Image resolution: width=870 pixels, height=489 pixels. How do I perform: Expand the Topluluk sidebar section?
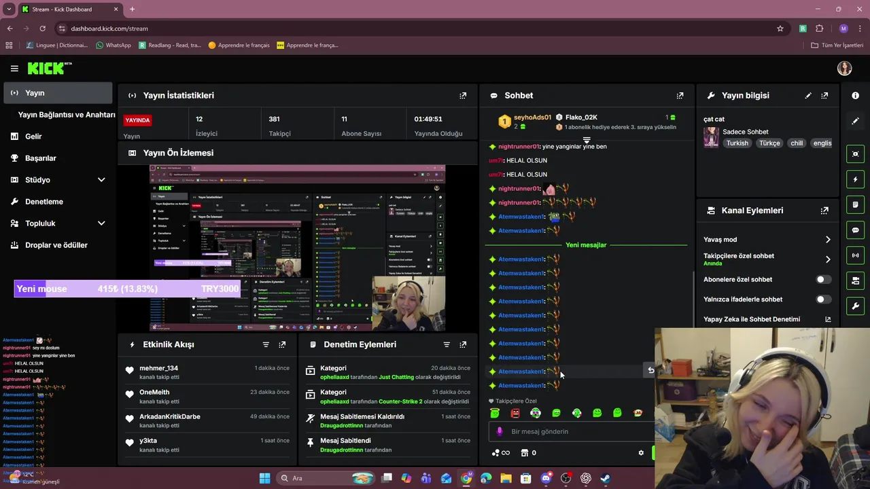(x=101, y=223)
